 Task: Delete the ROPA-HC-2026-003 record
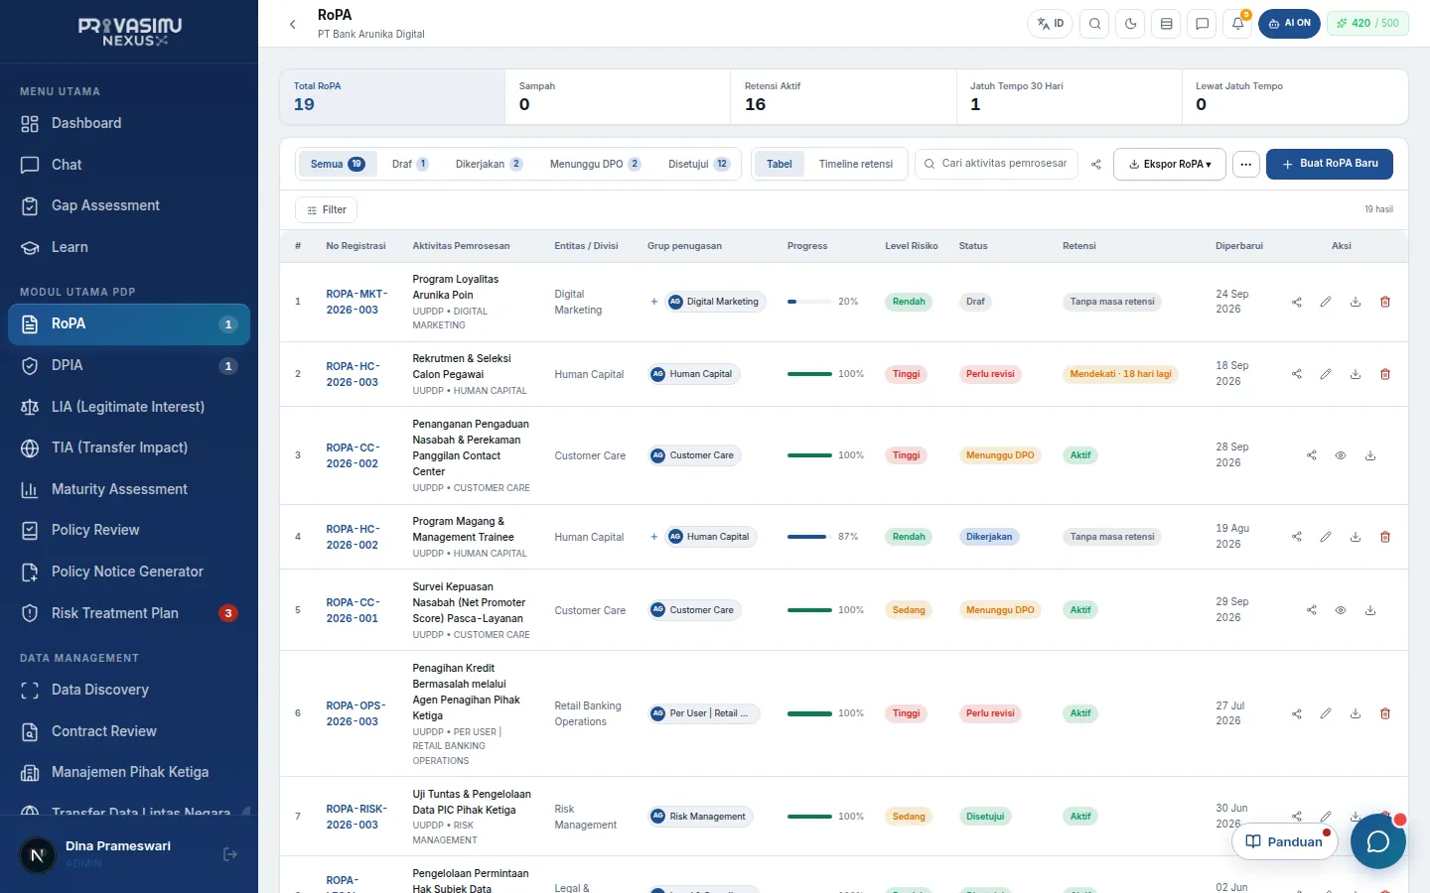1385,374
